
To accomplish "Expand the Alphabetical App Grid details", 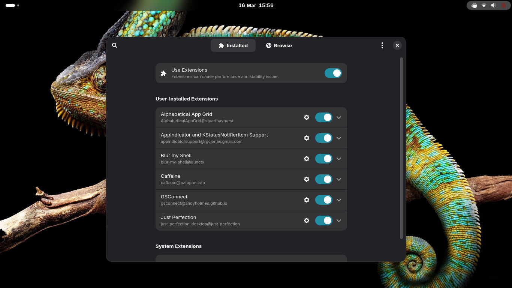I will click(x=339, y=117).
